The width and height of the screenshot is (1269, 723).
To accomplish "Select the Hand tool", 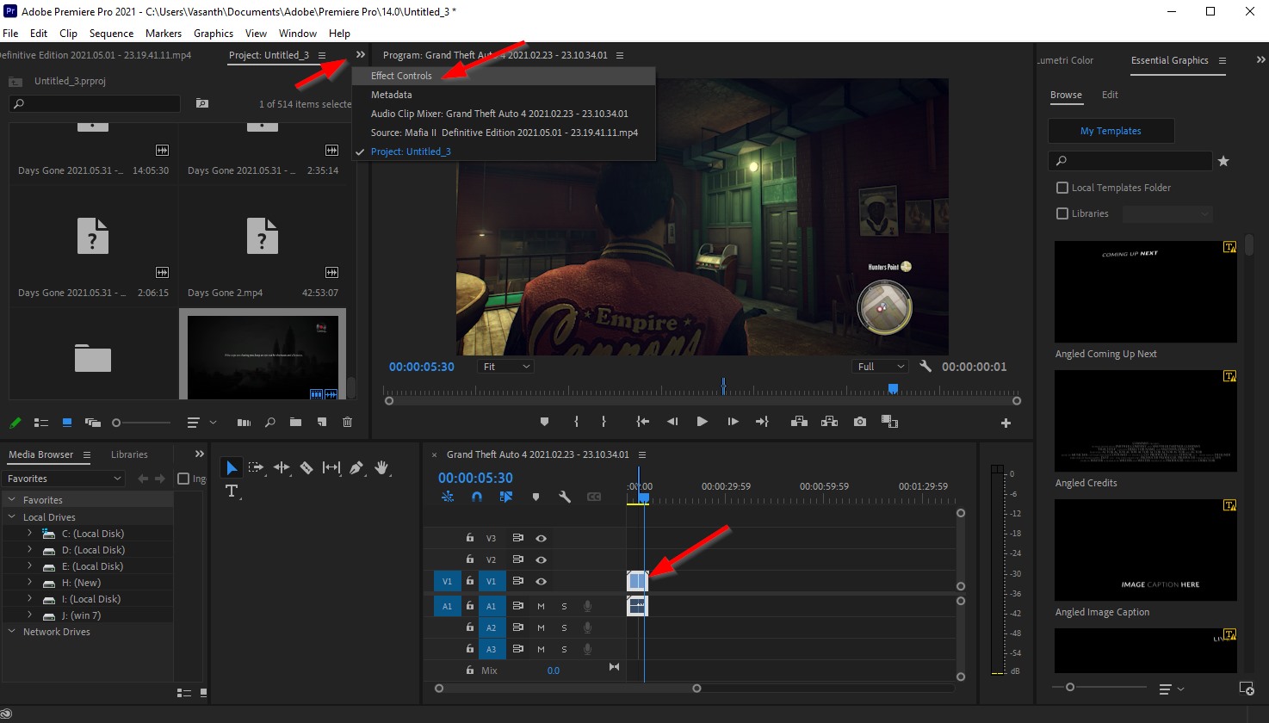I will [381, 467].
